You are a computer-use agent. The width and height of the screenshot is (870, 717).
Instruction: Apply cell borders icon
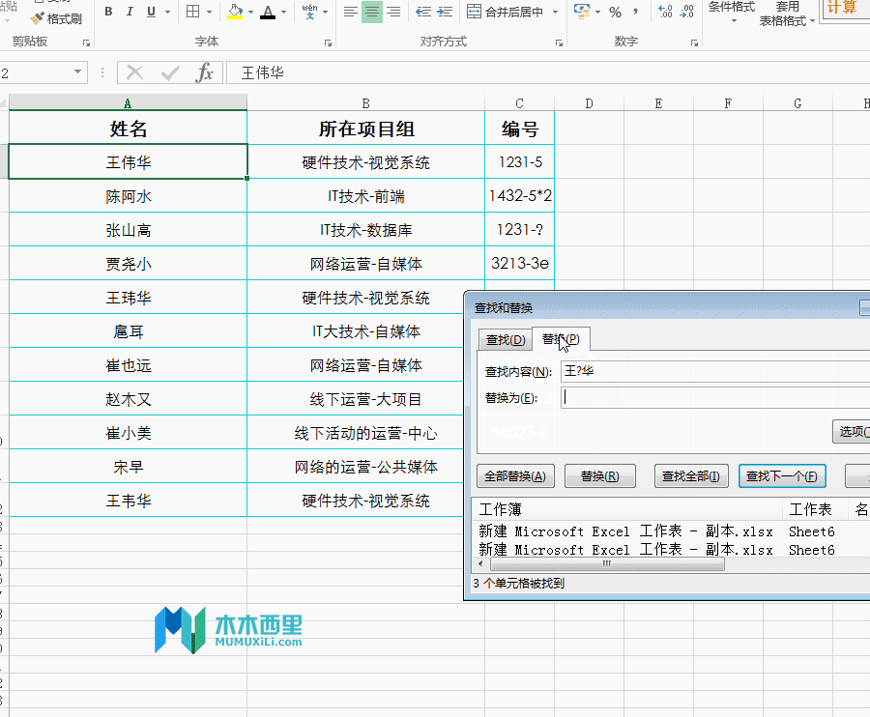click(x=193, y=12)
